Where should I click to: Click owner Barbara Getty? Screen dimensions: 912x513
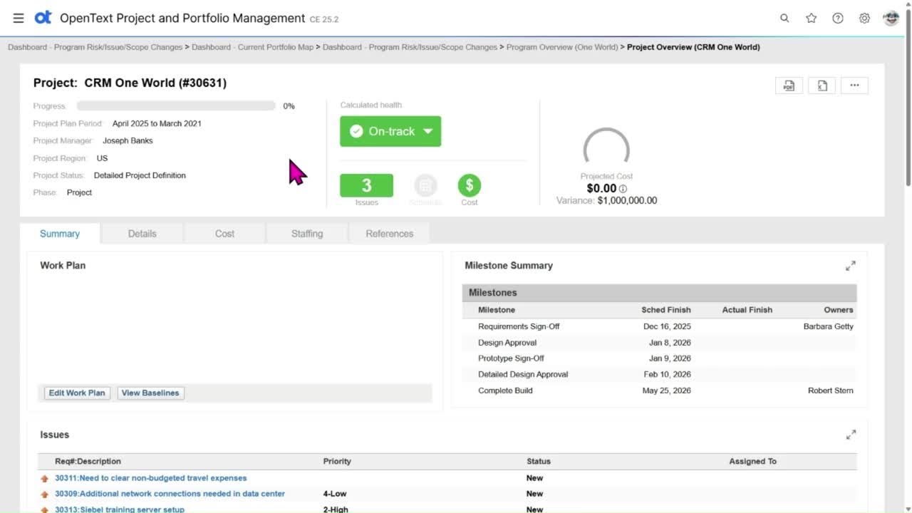828,326
